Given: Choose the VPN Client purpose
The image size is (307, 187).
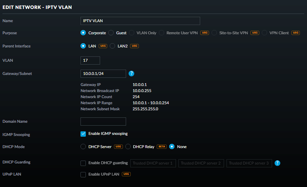Looking at the screenshot, I should coord(264,33).
